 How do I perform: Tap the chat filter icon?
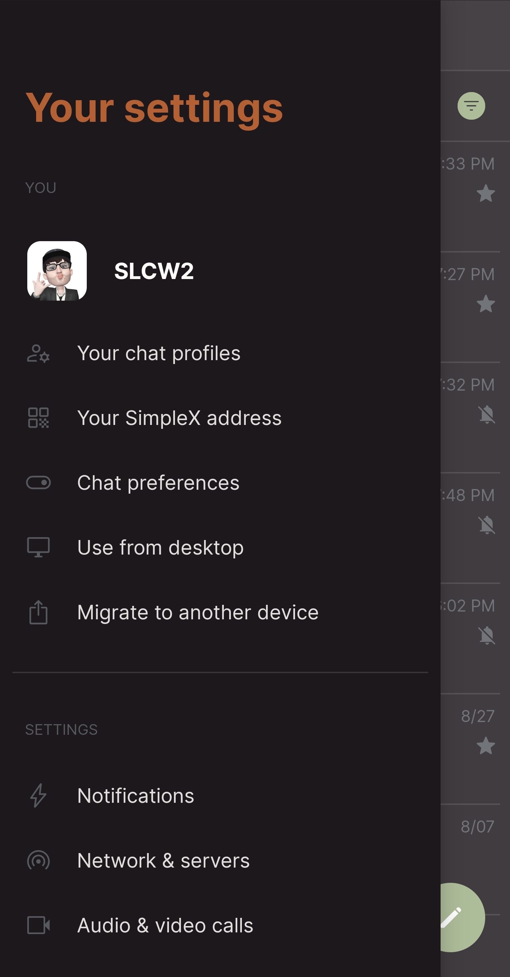pos(471,106)
